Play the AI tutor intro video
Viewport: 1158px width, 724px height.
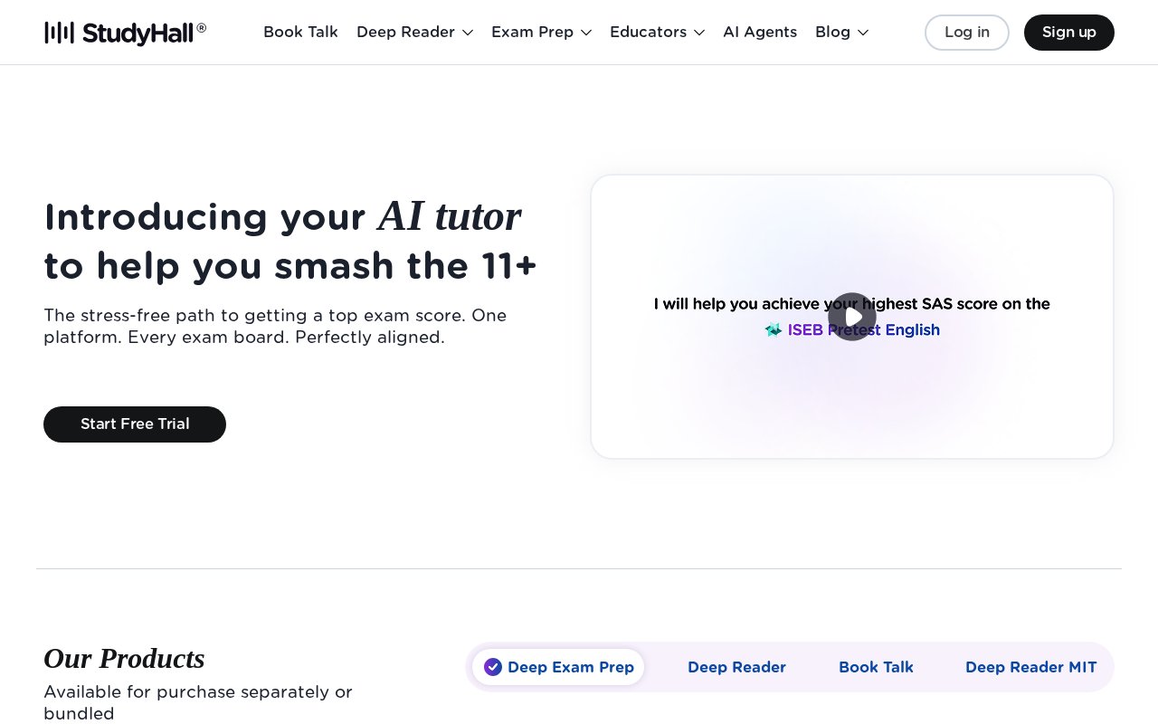[852, 317]
